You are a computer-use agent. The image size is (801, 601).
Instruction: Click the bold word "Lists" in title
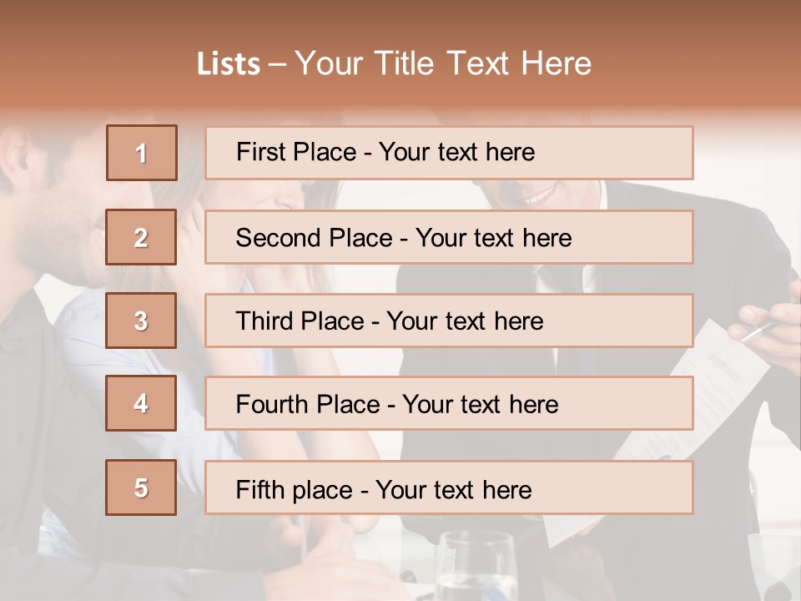pos(229,64)
